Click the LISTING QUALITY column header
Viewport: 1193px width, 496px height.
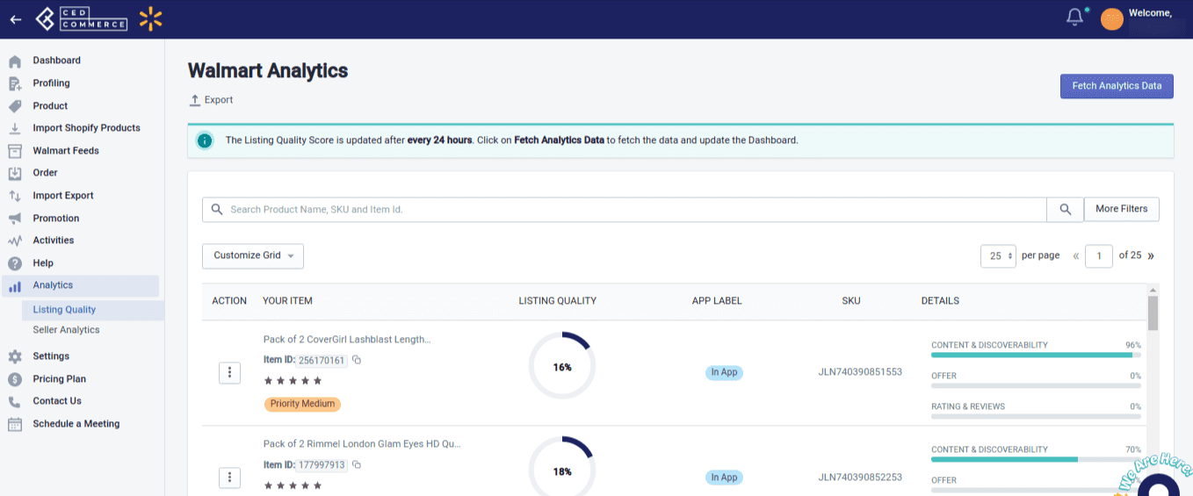coord(557,301)
